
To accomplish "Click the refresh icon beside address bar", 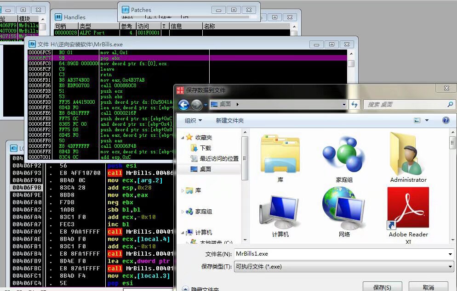I will click(354, 104).
